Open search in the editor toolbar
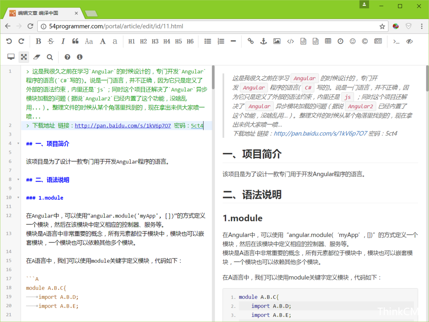This screenshot has height=322, width=429. coord(50,57)
